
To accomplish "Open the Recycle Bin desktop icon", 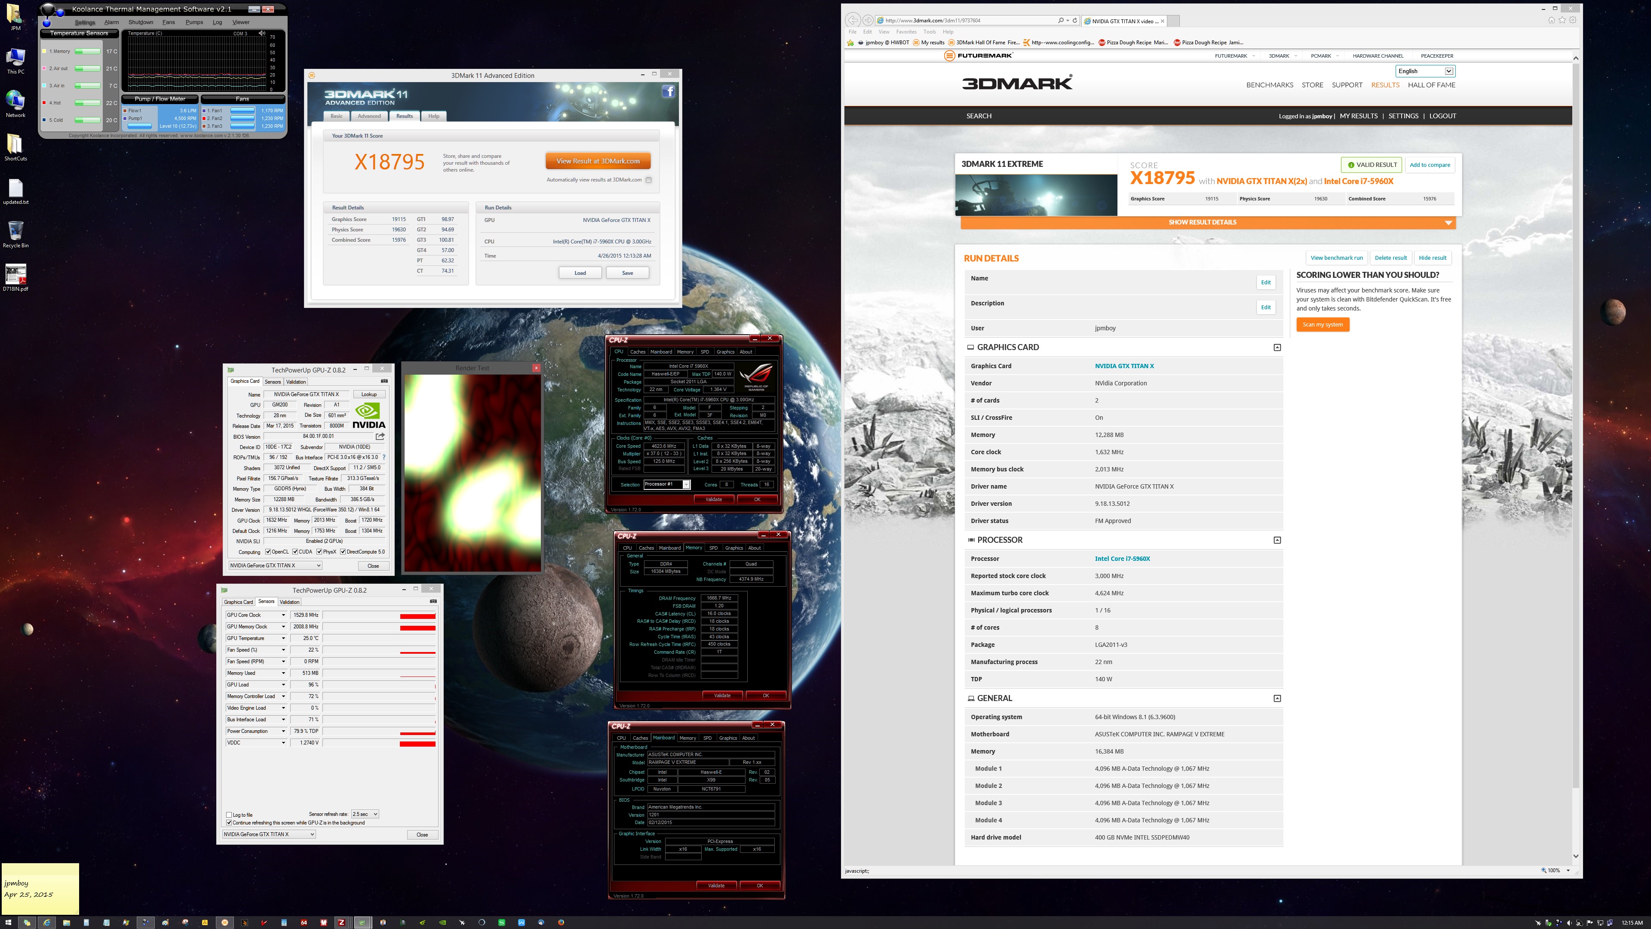I will pos(15,234).
